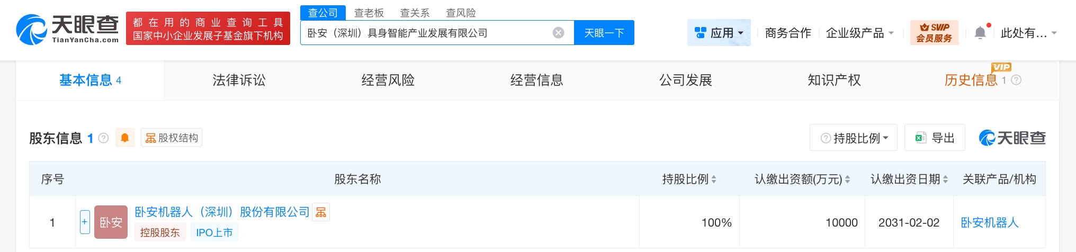Switch to 法律诉讼 tab
The width and height of the screenshot is (1076, 252).
tap(239, 80)
